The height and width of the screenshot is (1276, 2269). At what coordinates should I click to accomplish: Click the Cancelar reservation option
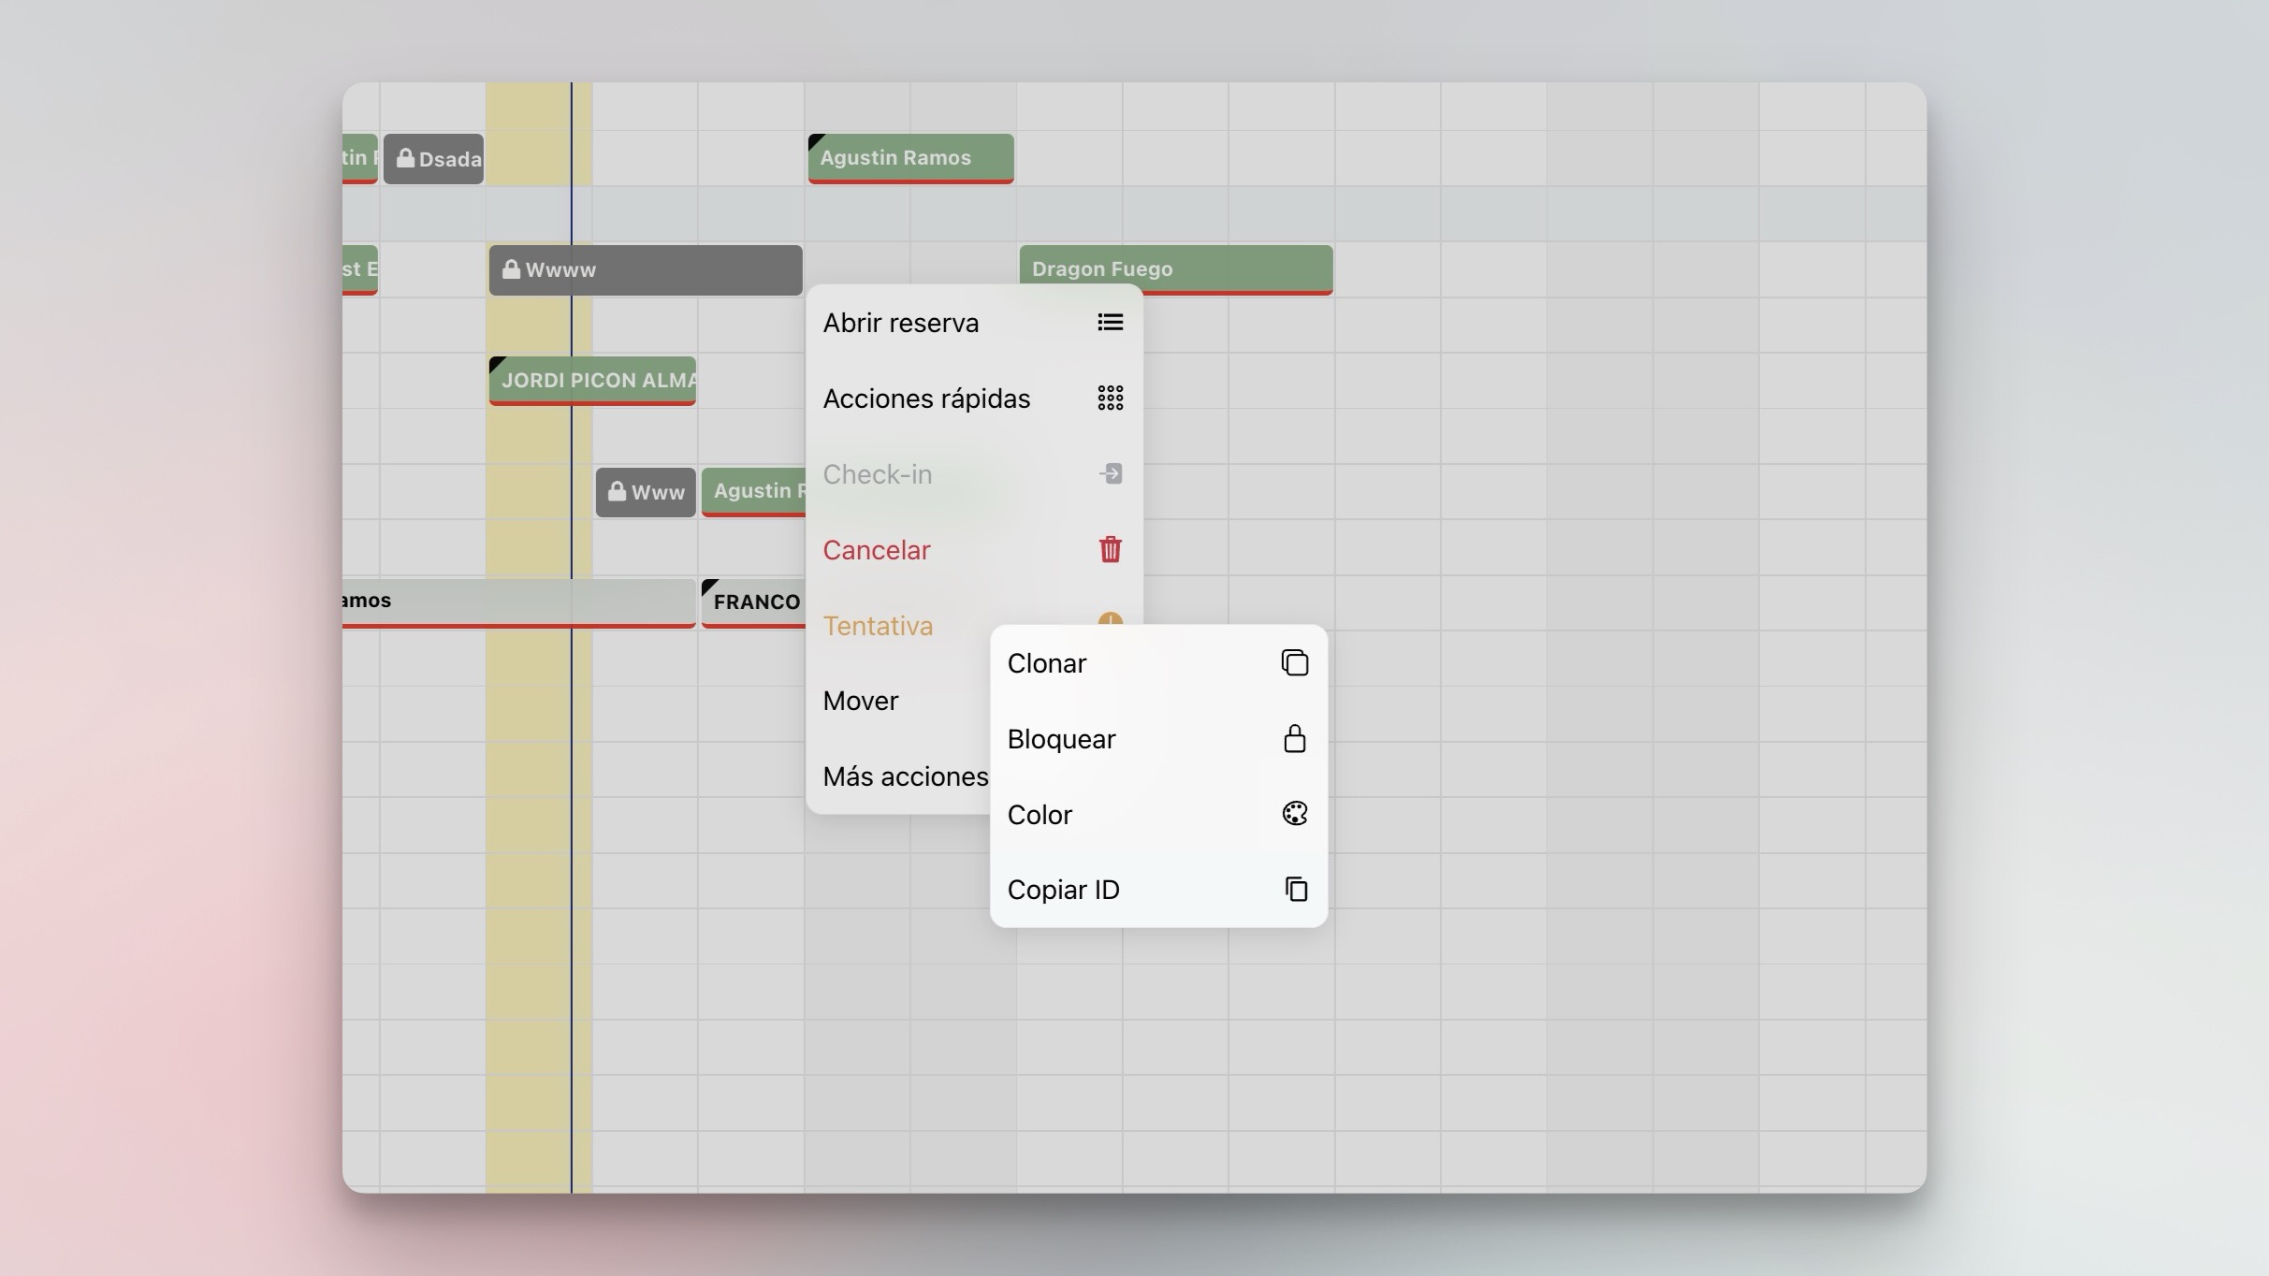coord(877,550)
